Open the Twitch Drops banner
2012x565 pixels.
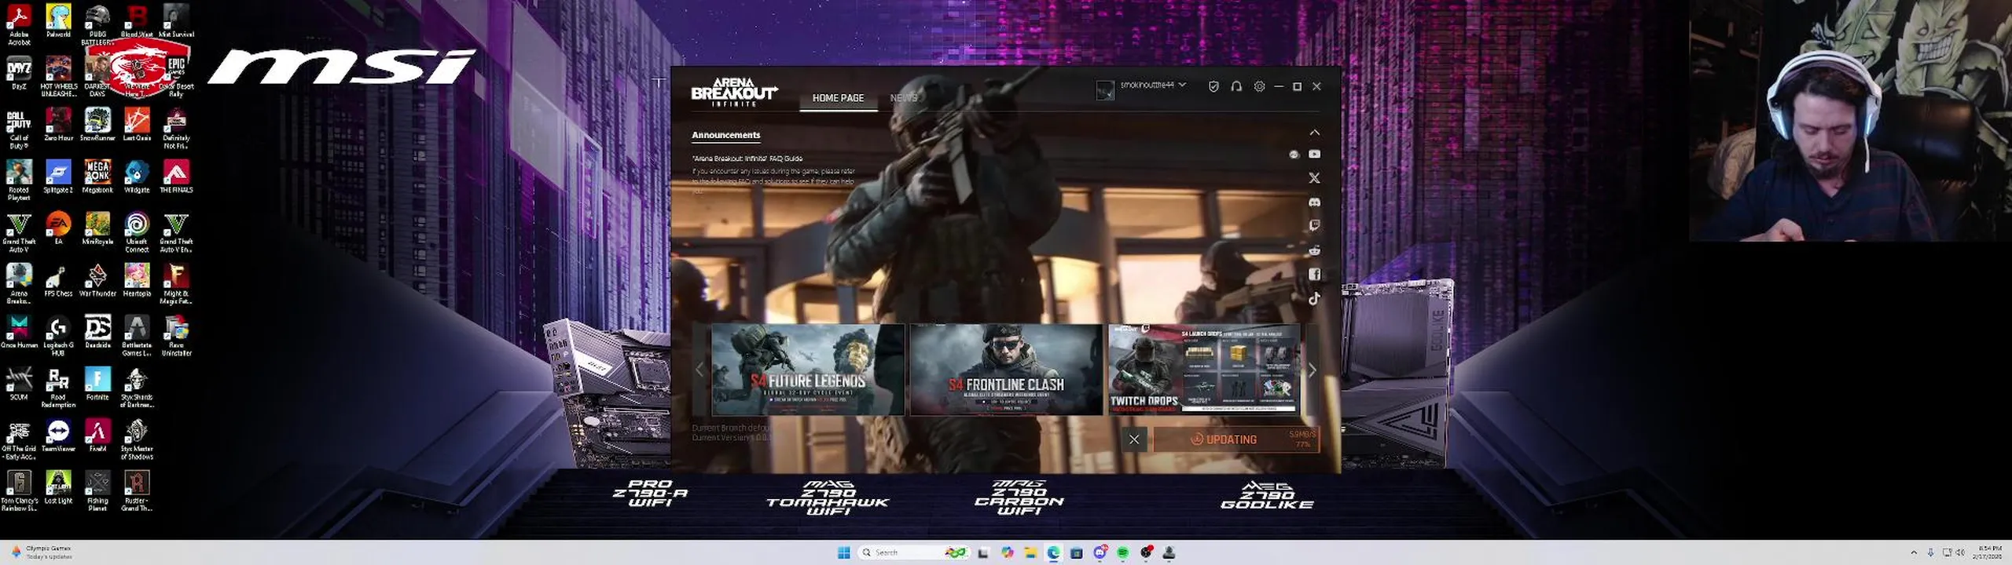pyautogui.click(x=1204, y=370)
